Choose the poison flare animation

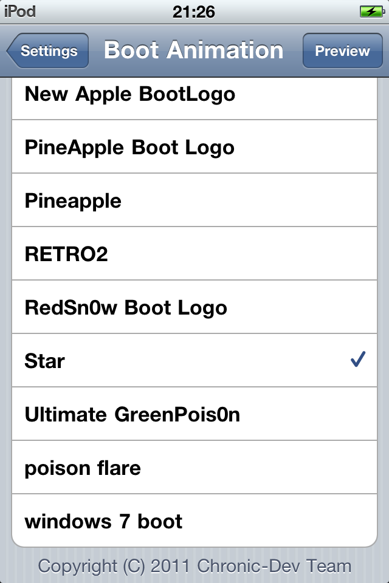pyautogui.click(x=194, y=468)
